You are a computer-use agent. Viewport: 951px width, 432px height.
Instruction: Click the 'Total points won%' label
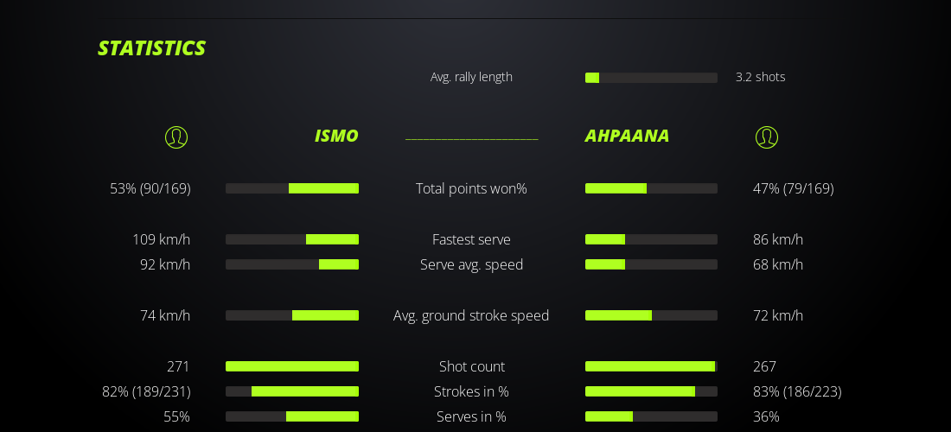click(471, 188)
